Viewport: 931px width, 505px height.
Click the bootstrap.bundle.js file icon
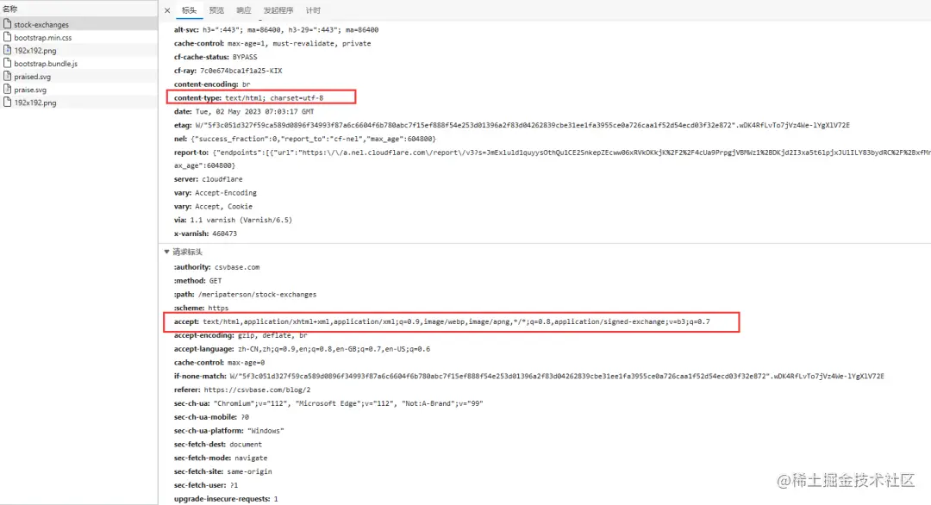click(7, 63)
